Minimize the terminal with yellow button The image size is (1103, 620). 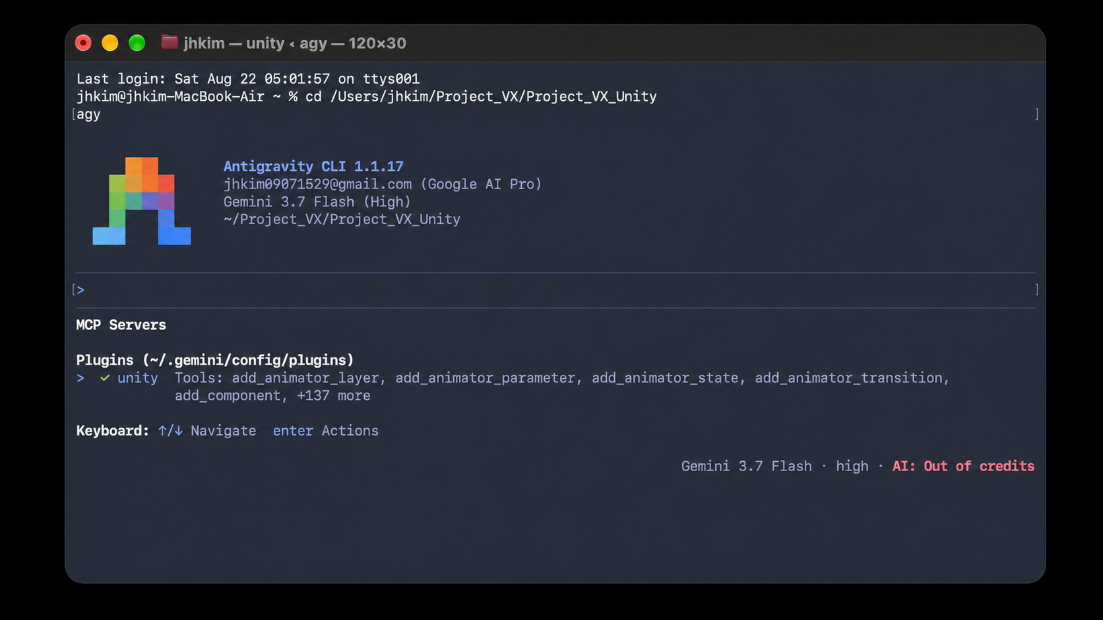point(110,43)
